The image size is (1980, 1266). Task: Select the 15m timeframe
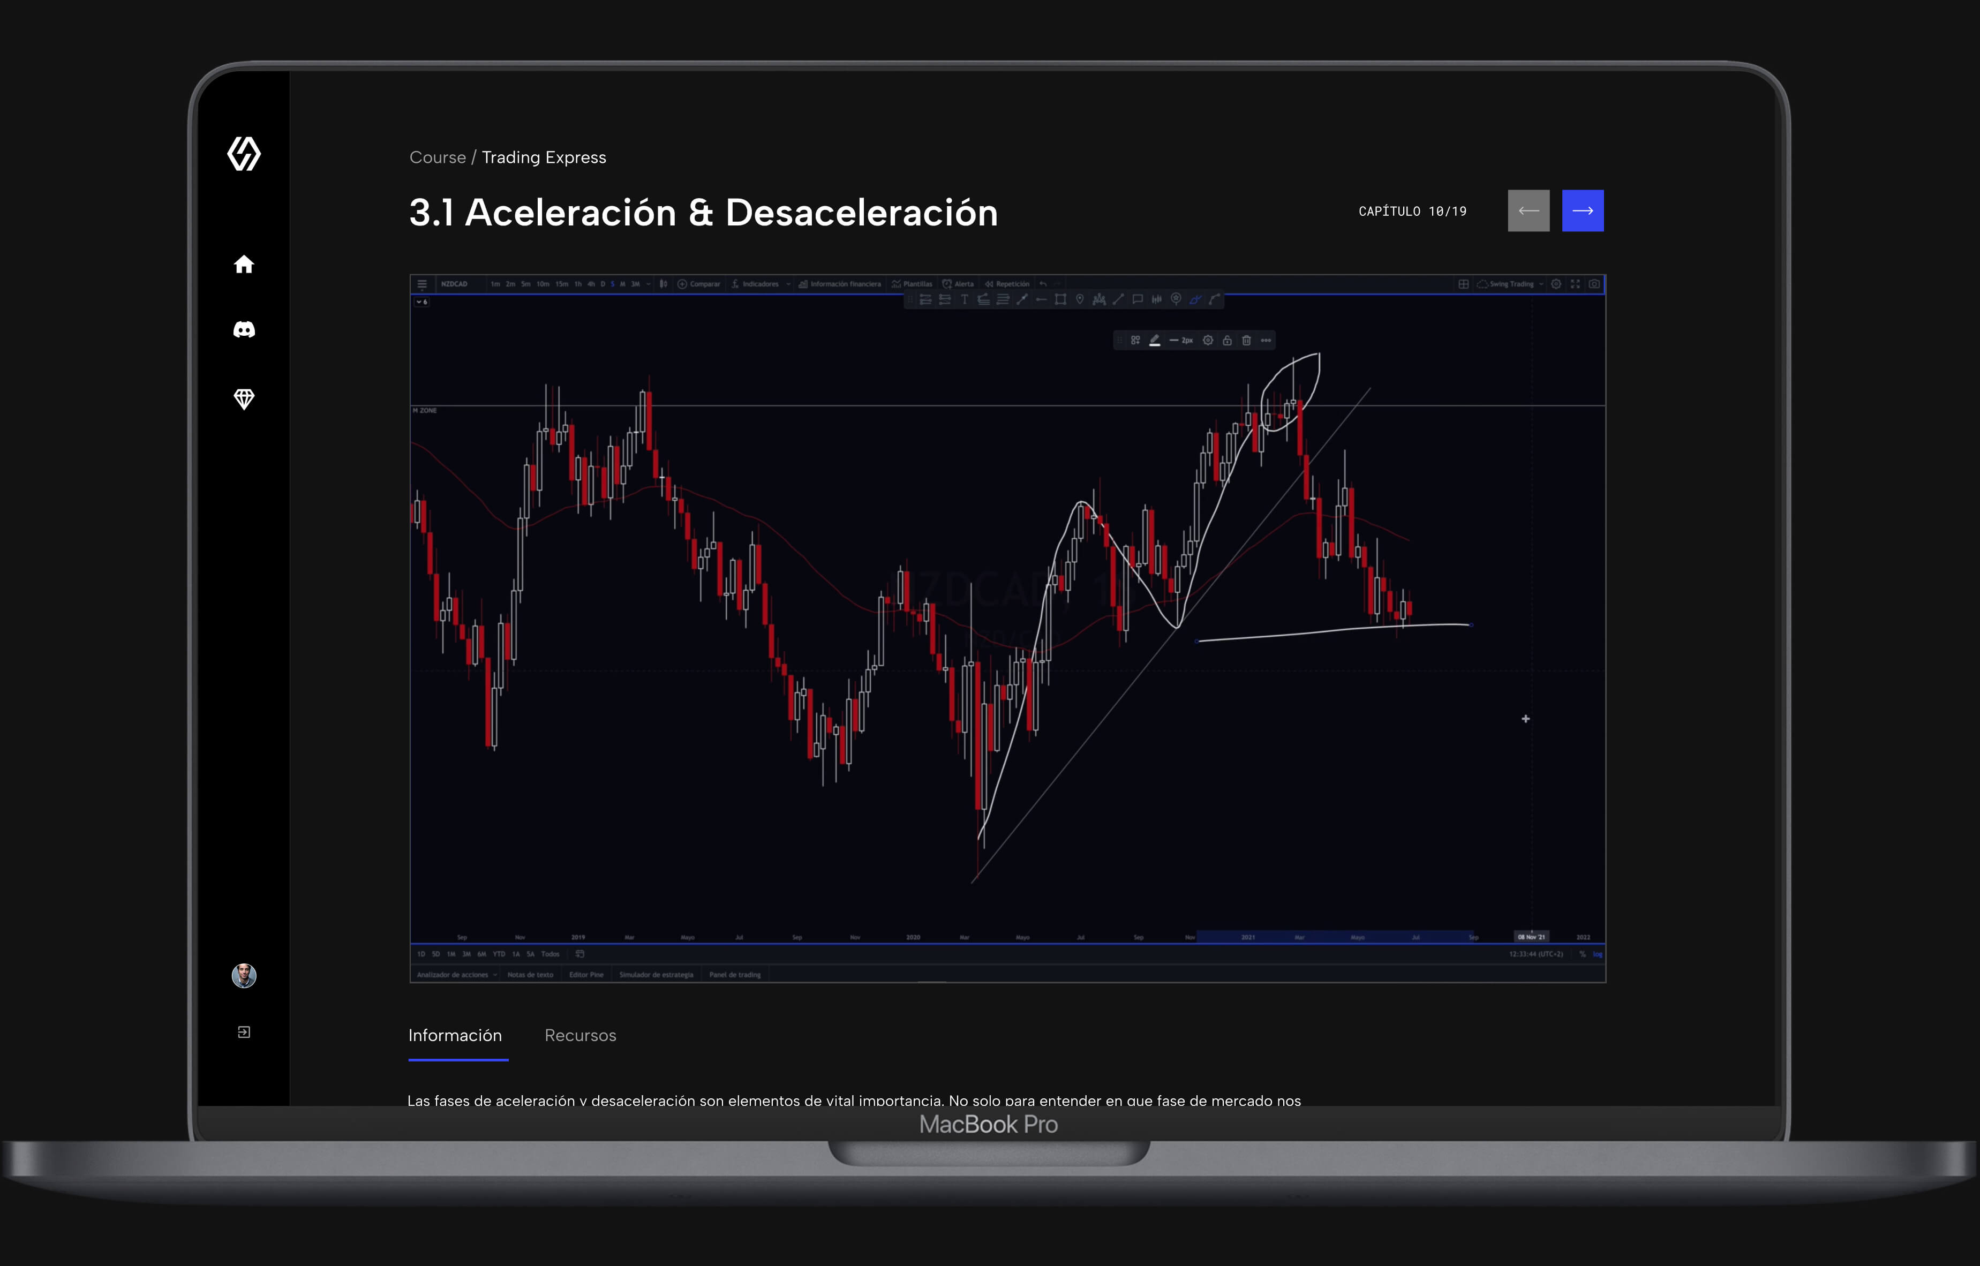(562, 284)
